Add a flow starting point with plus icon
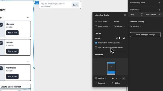The image size is (163, 91). tap(159, 3)
